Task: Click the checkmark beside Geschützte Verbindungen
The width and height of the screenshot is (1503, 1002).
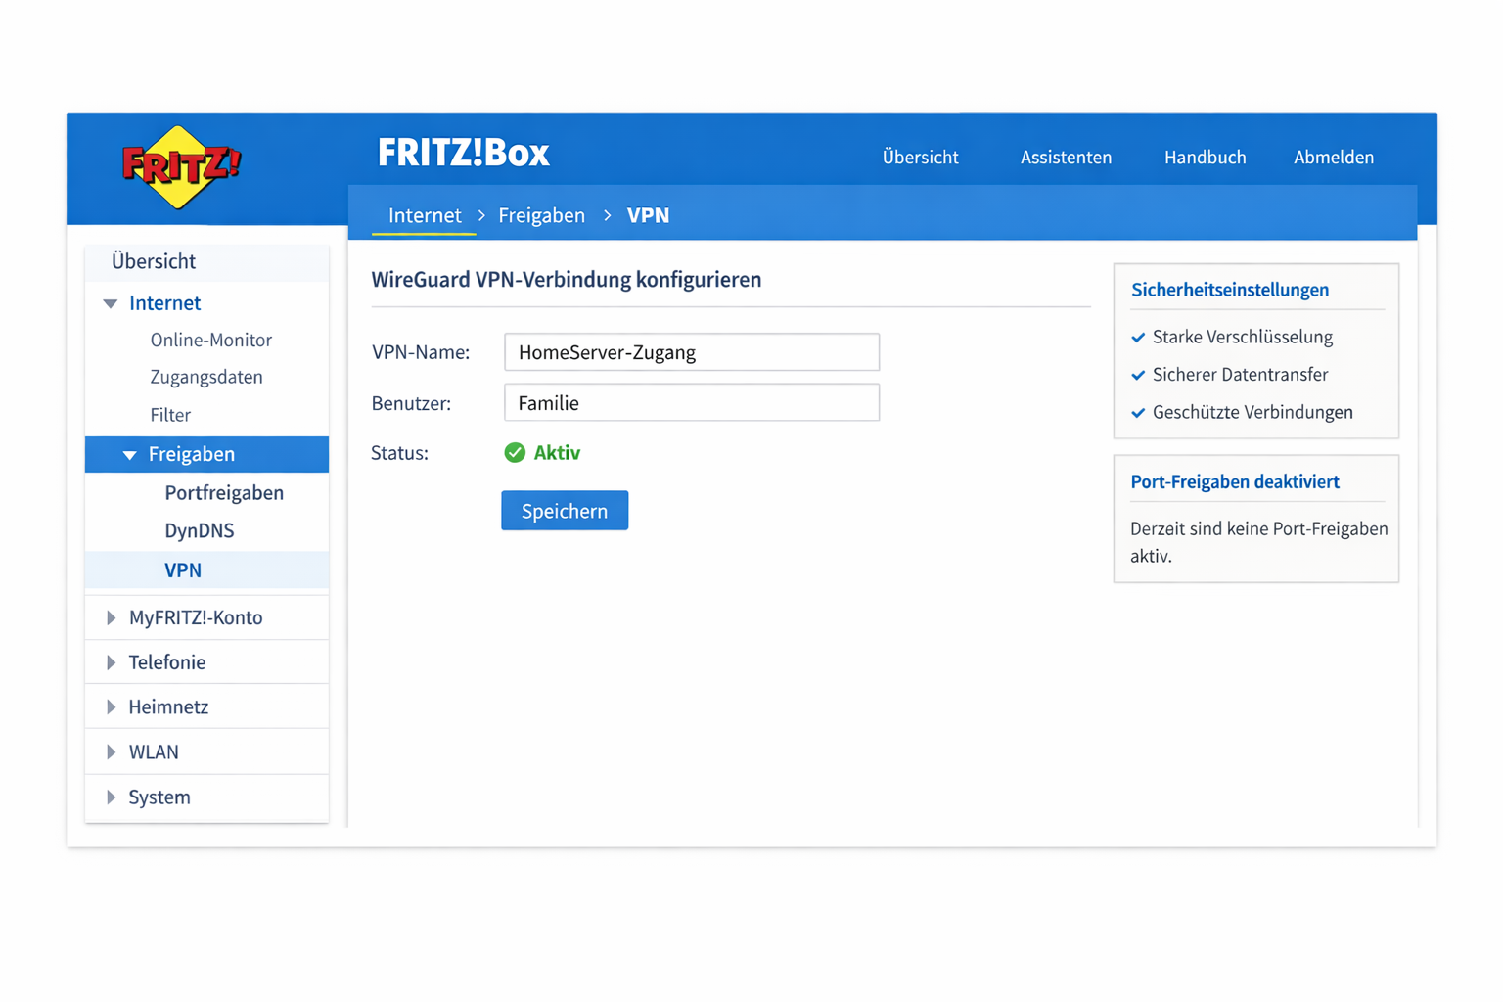Action: [x=1138, y=412]
